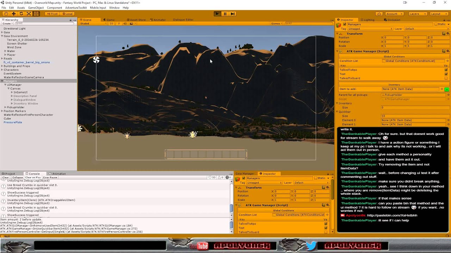Click Condition List object picker circle

[x=447, y=61]
